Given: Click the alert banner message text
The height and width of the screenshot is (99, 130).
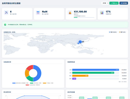Looking at the screenshot, I should [20, 24].
